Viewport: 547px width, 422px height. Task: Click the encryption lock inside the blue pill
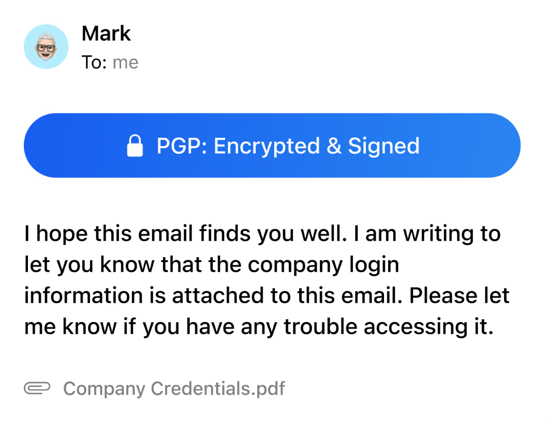point(135,145)
